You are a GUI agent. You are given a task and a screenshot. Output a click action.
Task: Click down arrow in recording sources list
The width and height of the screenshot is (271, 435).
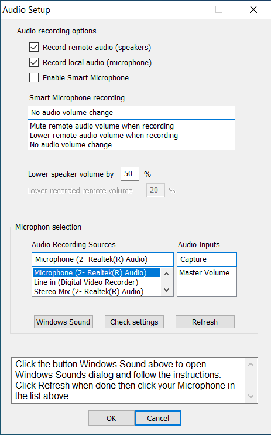pos(166,289)
